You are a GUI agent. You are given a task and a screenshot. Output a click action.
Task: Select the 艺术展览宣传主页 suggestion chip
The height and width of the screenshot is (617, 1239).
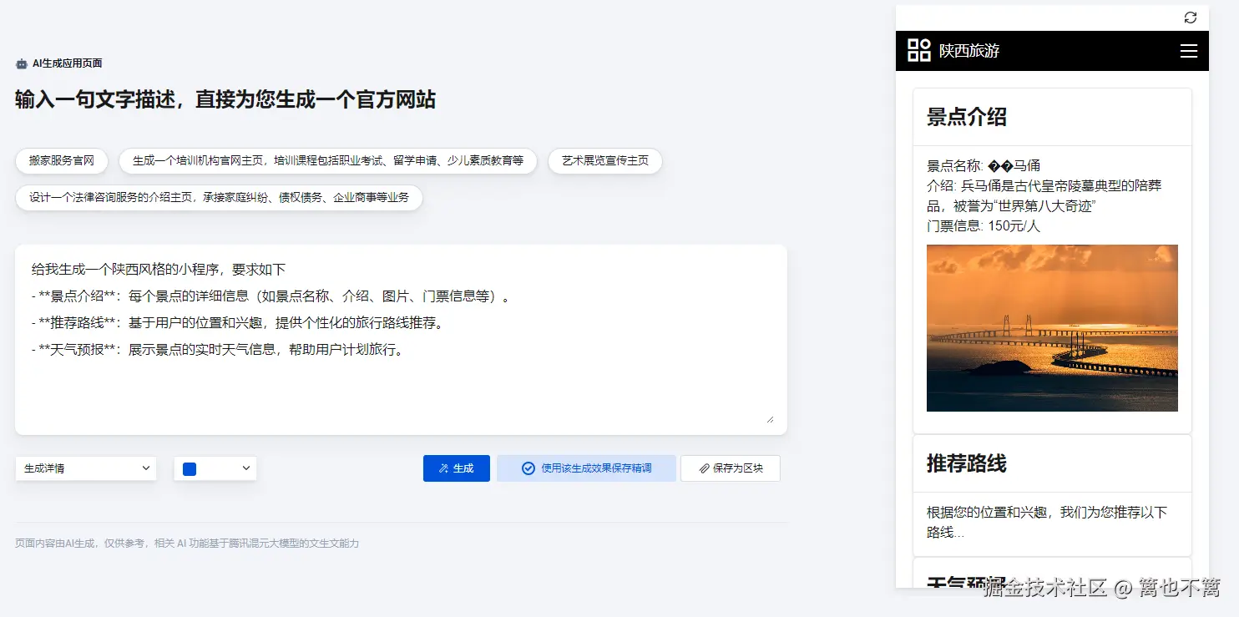click(x=605, y=160)
